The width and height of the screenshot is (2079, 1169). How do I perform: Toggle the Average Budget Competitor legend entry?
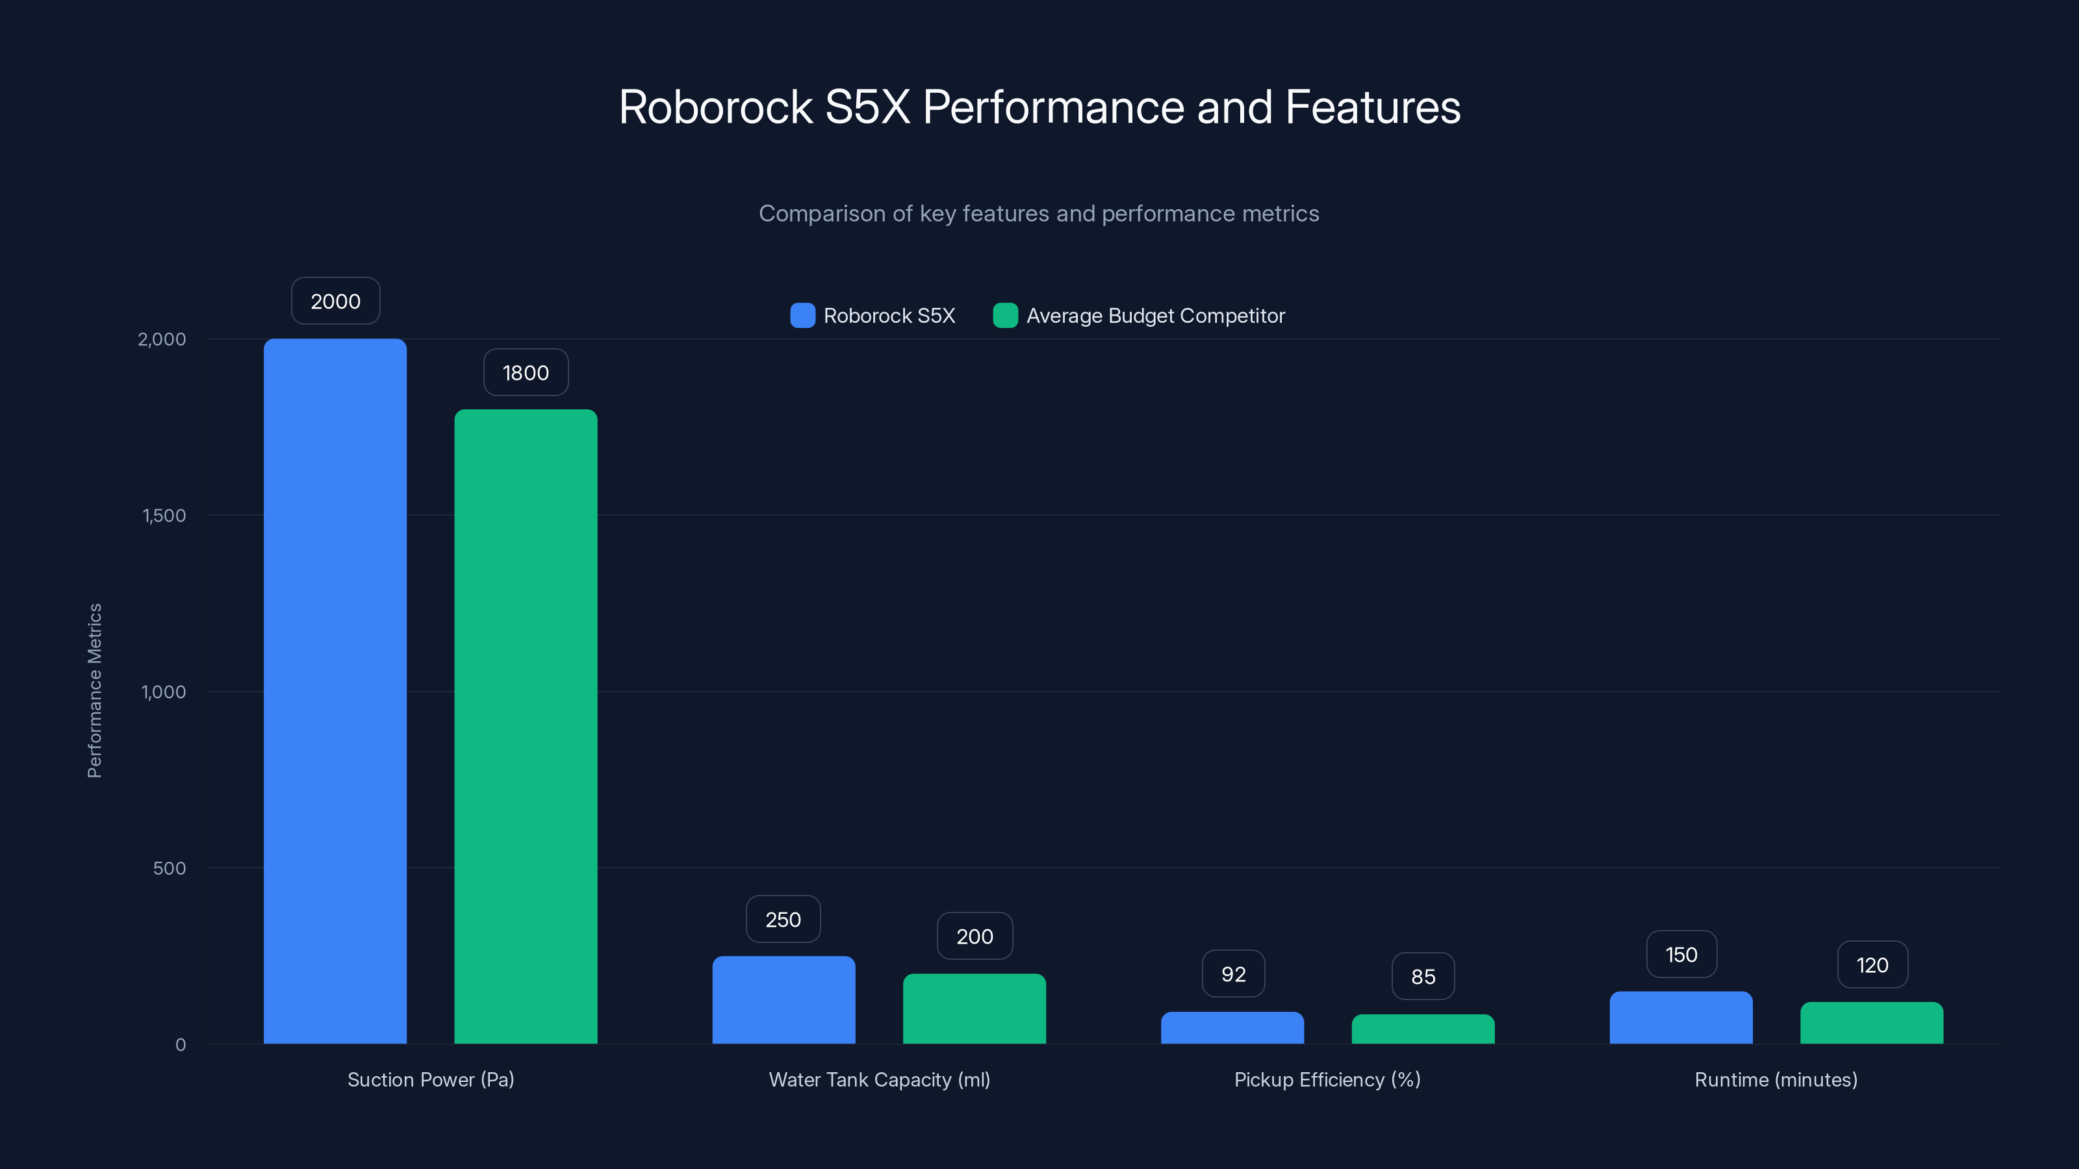coord(1156,316)
